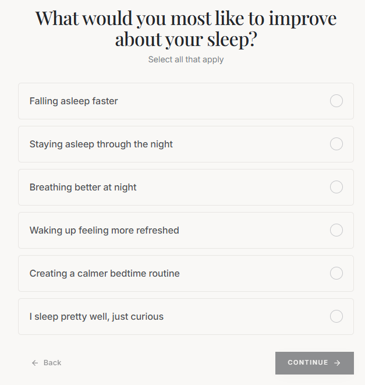Choose the "Staying asleep through the night" label
Image resolution: width=365 pixels, height=385 pixels.
(101, 144)
